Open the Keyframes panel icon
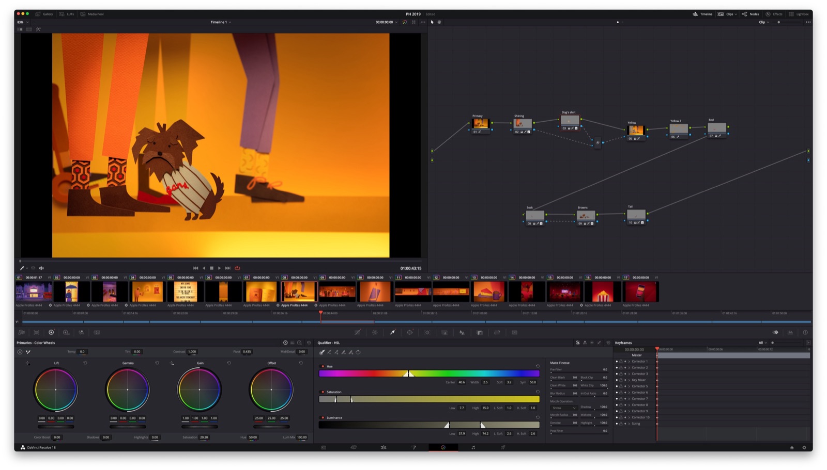This screenshot has height=470, width=827. point(775,332)
